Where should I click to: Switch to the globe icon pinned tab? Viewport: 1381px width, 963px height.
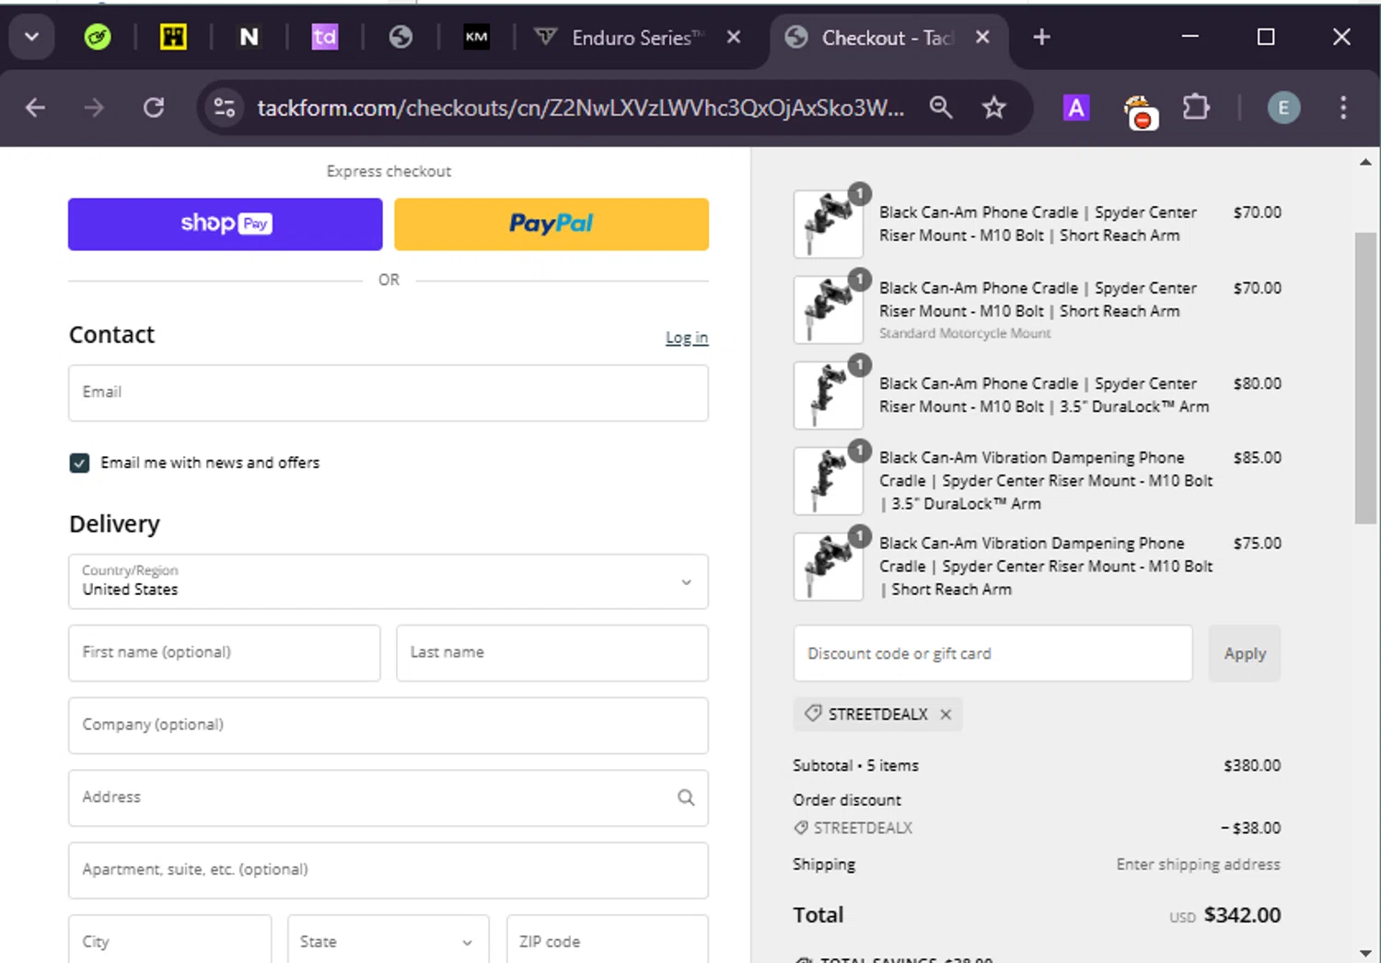pos(400,38)
